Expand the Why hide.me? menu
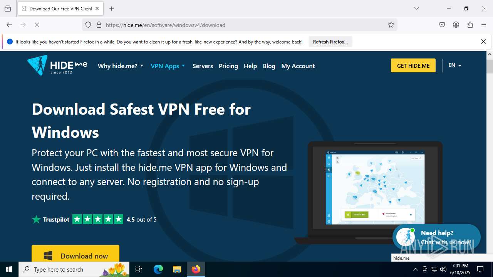493x277 pixels. click(x=121, y=66)
